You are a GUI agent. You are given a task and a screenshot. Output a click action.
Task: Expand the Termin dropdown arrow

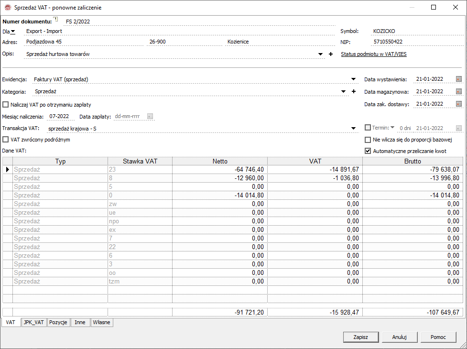point(392,128)
